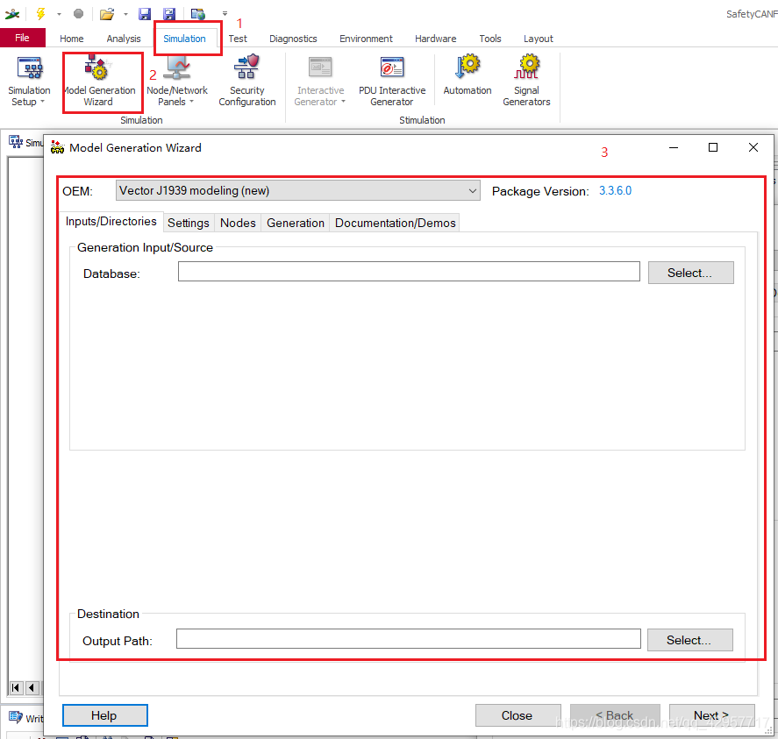Image resolution: width=778 pixels, height=739 pixels.
Task: Switch to the Home ribbon tab
Action: pos(71,39)
